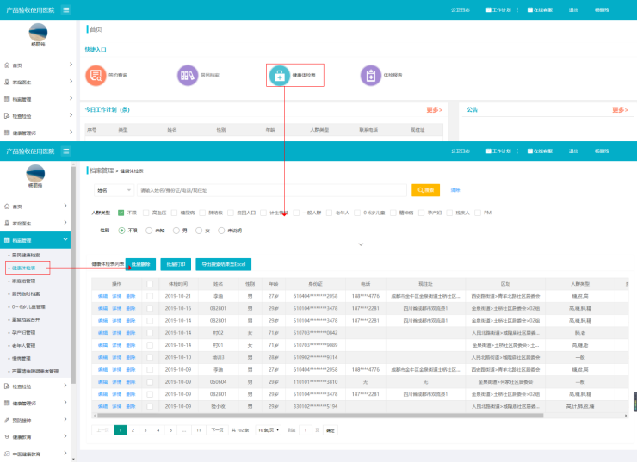
Task: Click user avatar in lower sidebar
Action: (x=37, y=172)
